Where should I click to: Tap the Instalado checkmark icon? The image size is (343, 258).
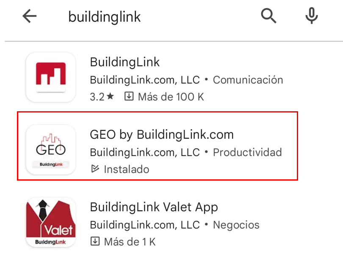pos(95,169)
